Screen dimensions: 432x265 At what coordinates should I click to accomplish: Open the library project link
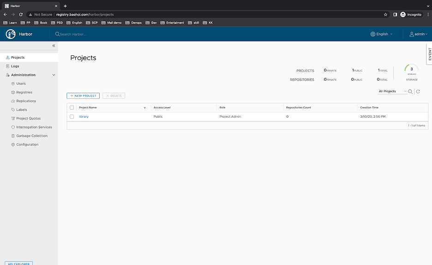tap(84, 117)
